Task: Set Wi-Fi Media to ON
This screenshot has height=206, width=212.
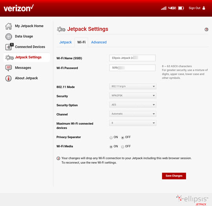Action: pyautogui.click(x=111, y=147)
